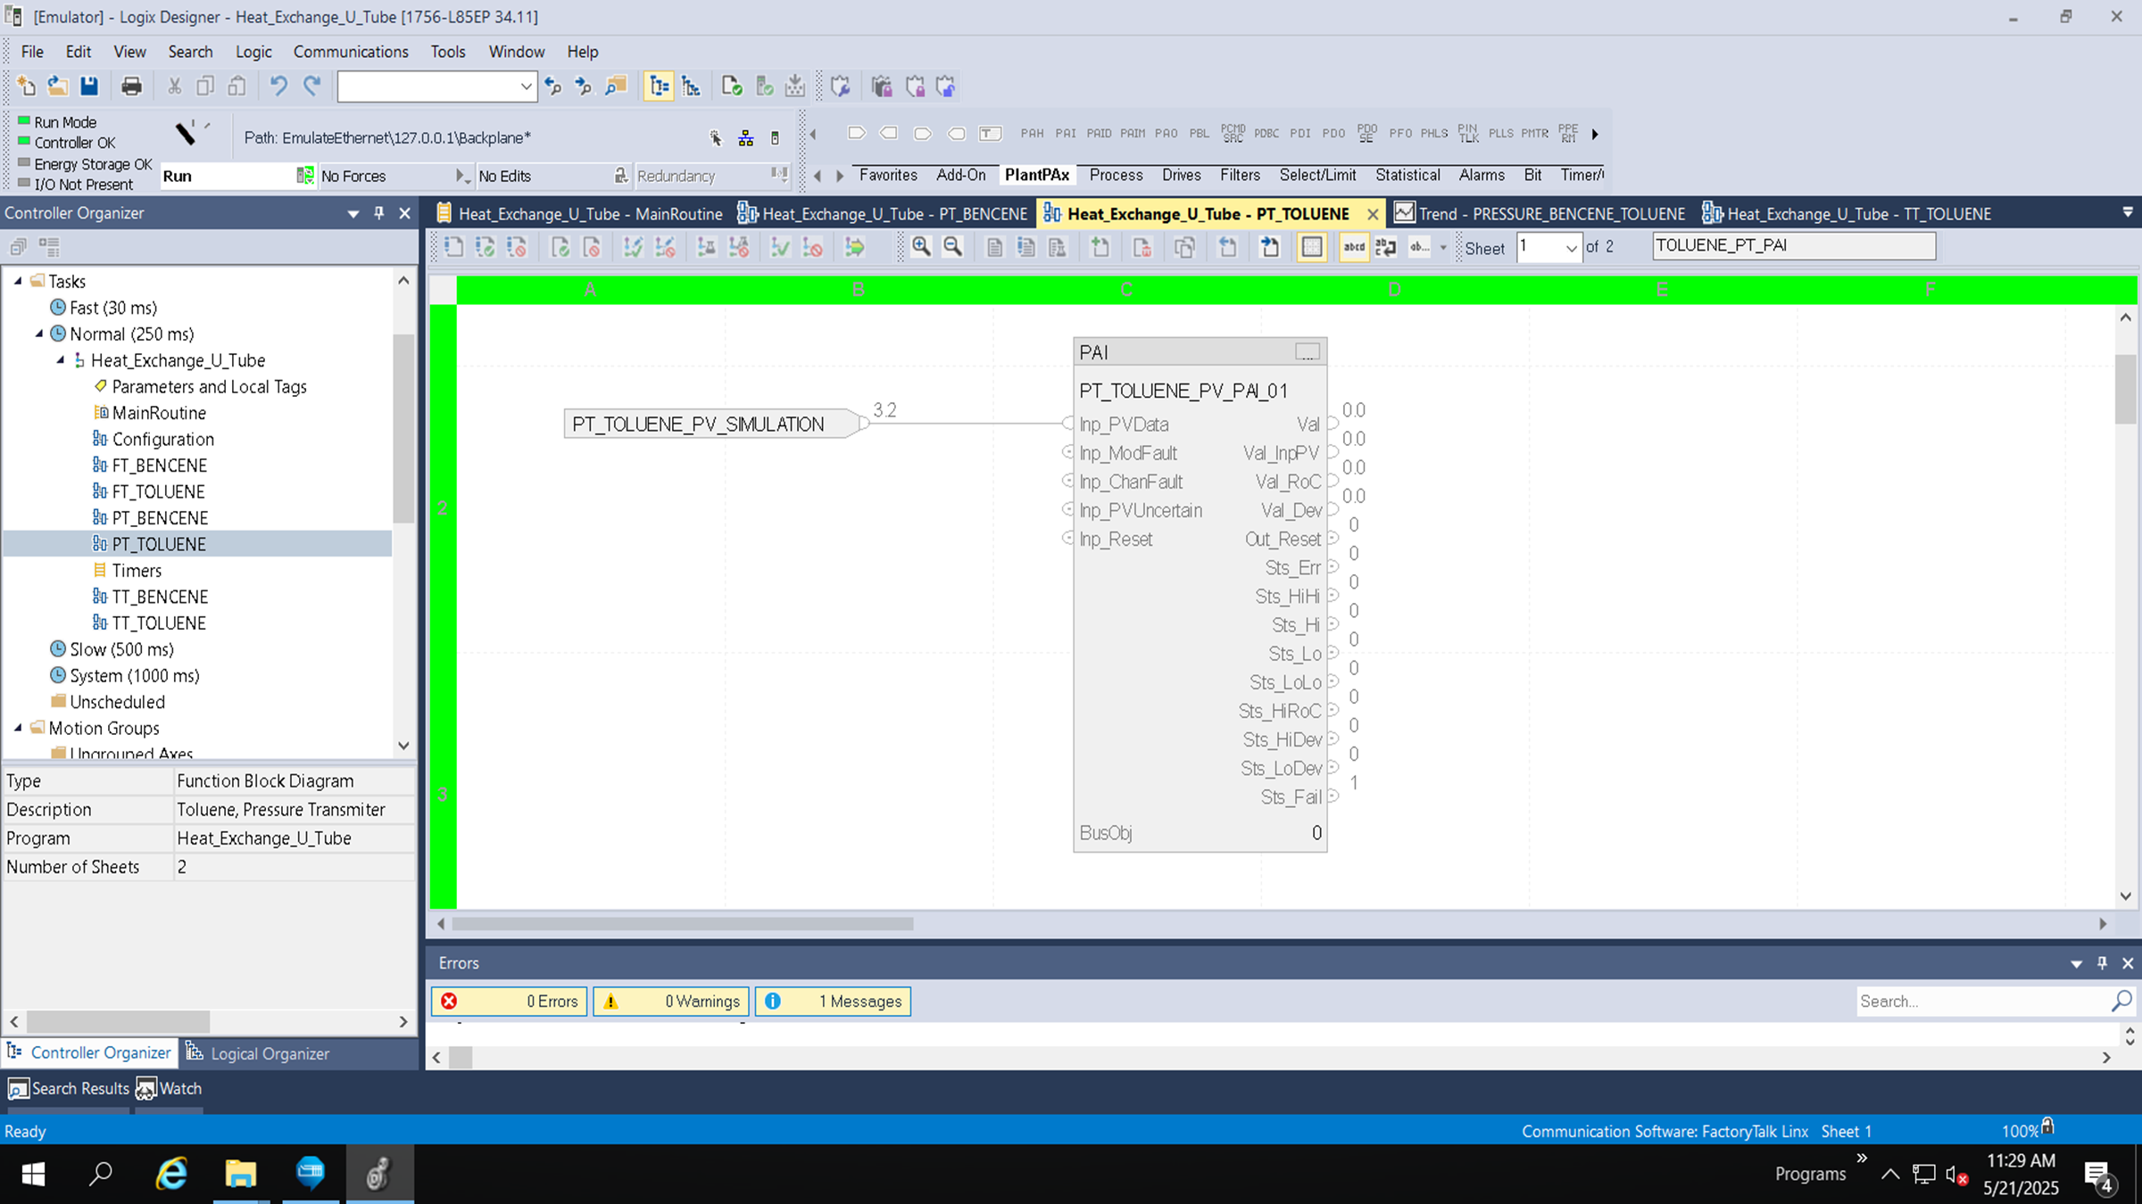Toggle the grid display button

1312,247
